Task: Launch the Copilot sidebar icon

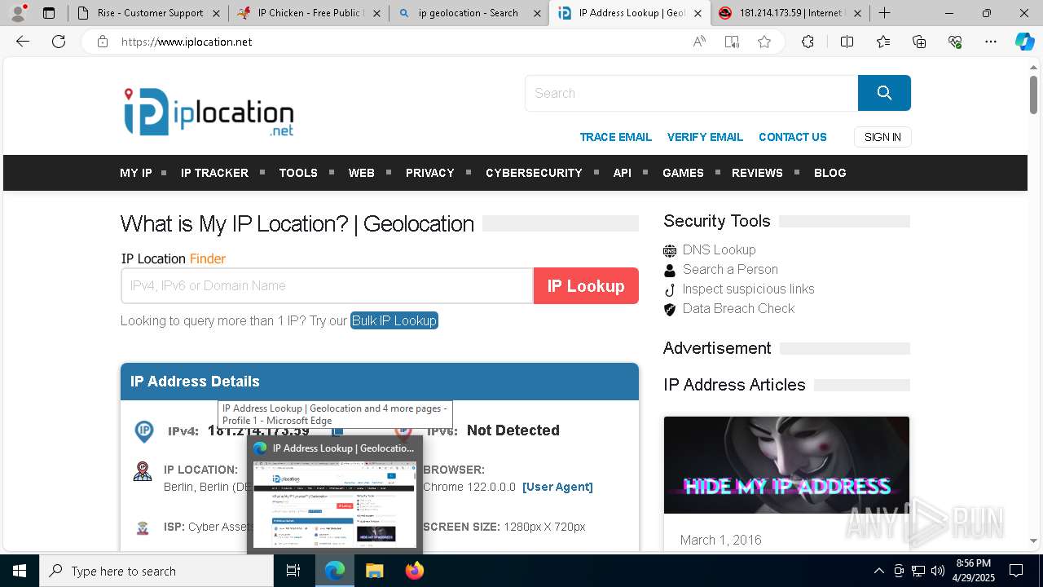Action: (x=1024, y=42)
